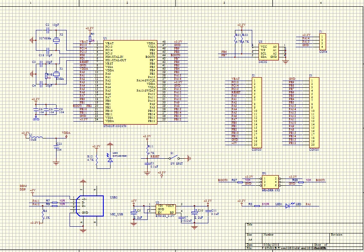Click the R11 4.7K pull-up resistor

(x=147, y=150)
